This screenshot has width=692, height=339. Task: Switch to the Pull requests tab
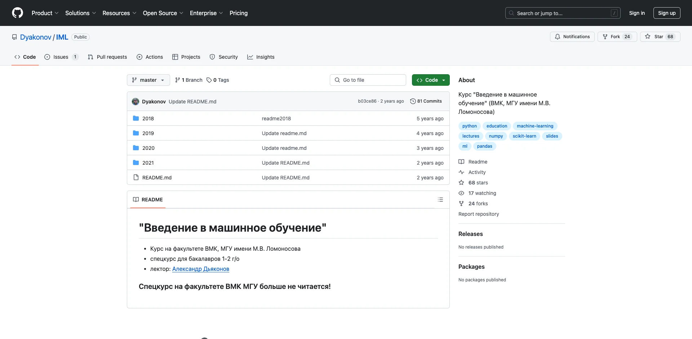(x=107, y=57)
